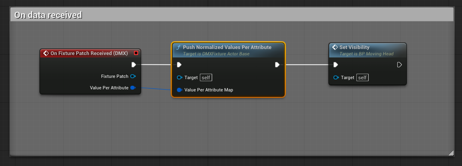Click the Value Per Attribute output pin

click(133, 88)
